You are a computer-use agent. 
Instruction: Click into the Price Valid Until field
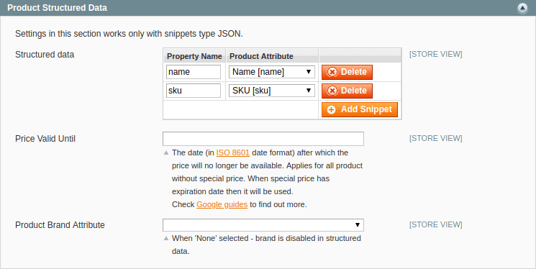click(x=263, y=139)
